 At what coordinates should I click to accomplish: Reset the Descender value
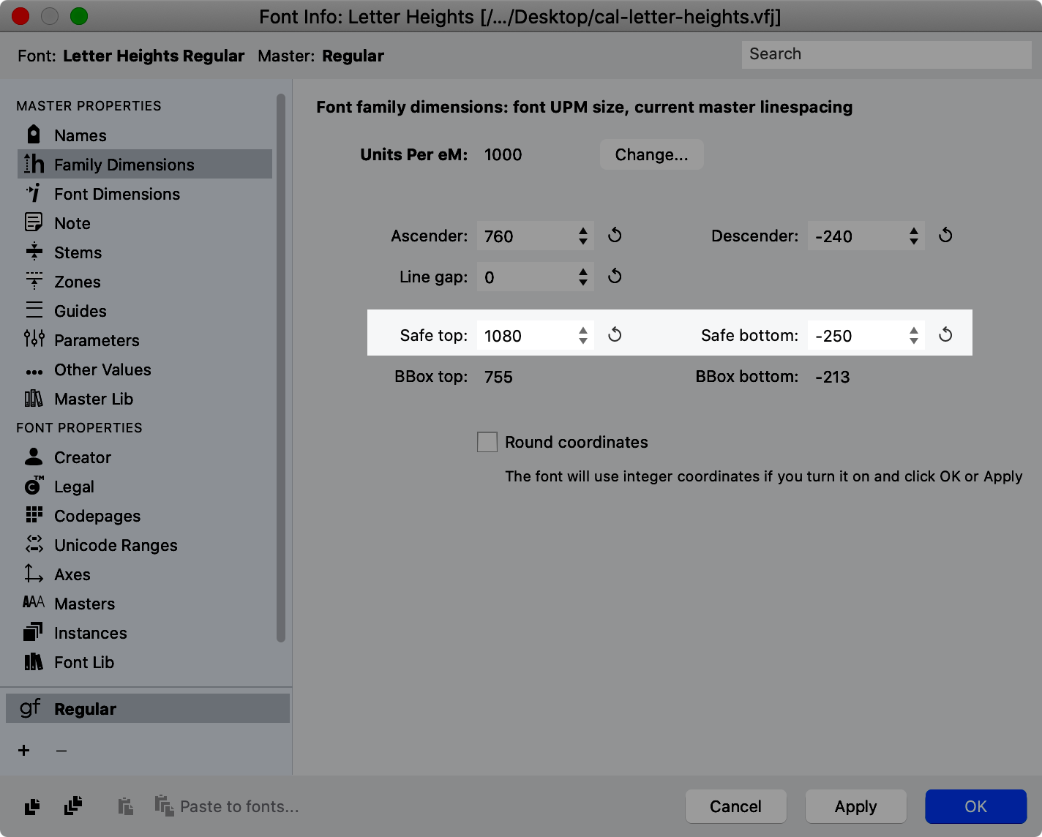tap(945, 236)
